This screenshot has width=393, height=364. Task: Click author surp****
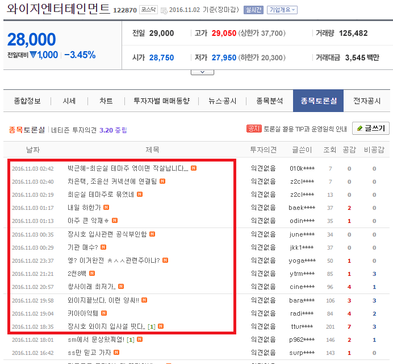(302, 353)
